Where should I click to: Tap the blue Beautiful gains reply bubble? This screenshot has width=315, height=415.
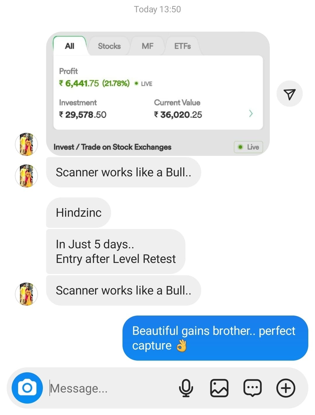[x=215, y=338]
